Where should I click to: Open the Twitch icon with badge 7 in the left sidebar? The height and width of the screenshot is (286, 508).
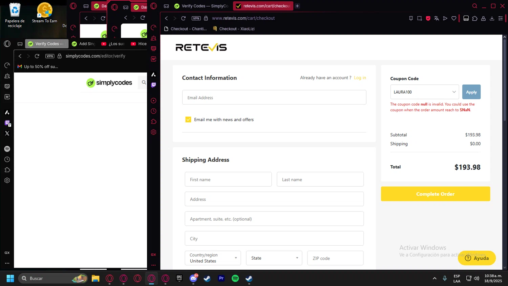7,123
